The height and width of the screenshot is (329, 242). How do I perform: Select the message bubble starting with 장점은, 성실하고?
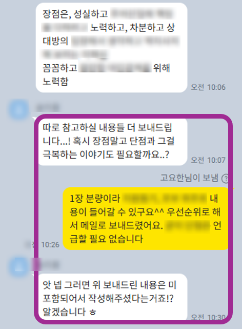111,48
